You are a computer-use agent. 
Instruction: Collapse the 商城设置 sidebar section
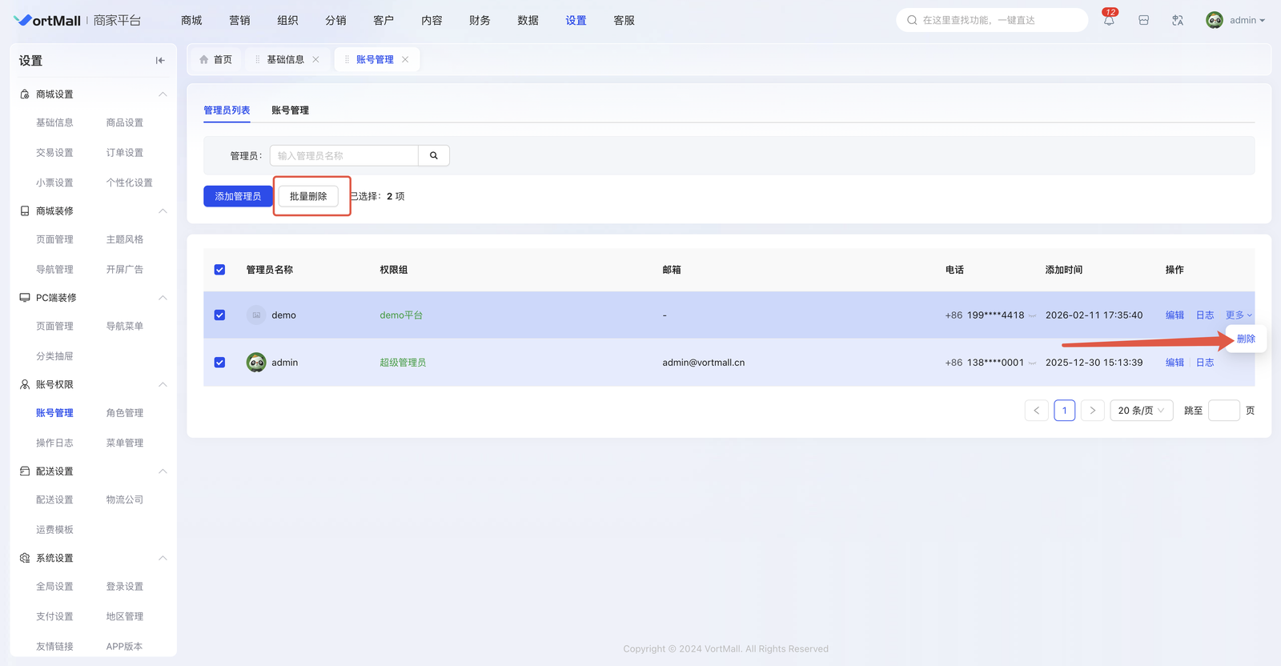163,94
